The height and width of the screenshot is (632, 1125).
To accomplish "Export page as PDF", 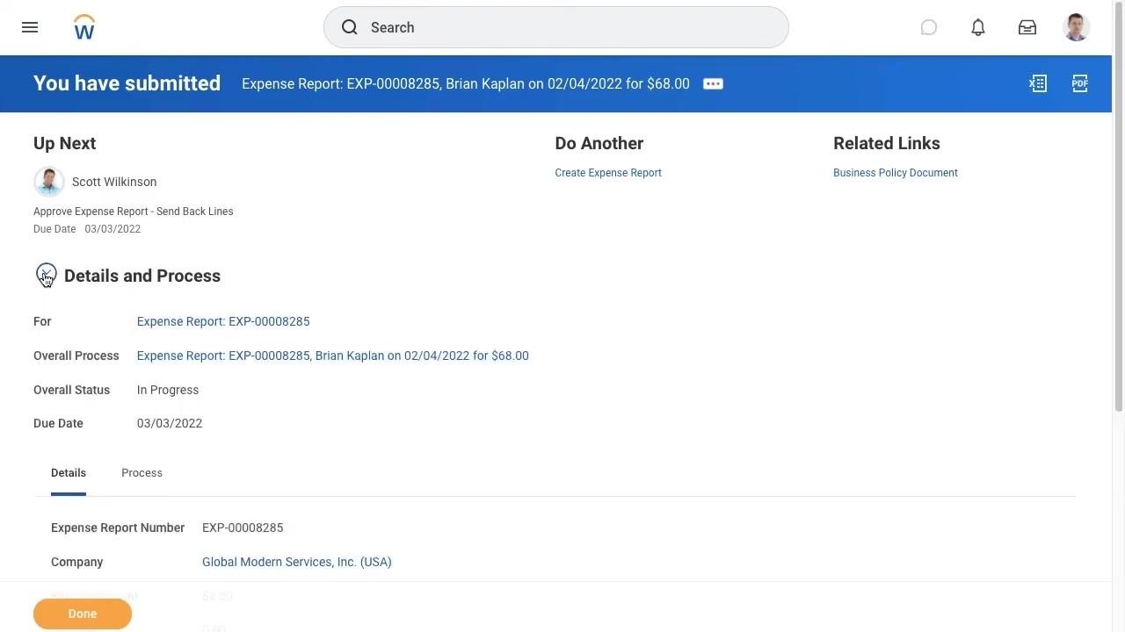I will point(1080,83).
